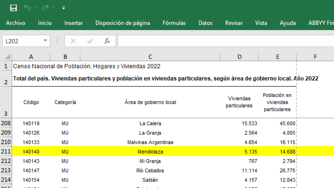
Task: Open the Archivo menu tab
Action: [16, 23]
